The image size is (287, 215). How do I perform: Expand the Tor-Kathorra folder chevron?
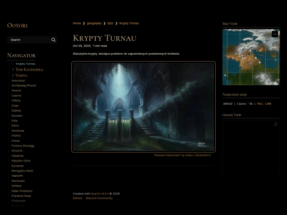pos(13,70)
